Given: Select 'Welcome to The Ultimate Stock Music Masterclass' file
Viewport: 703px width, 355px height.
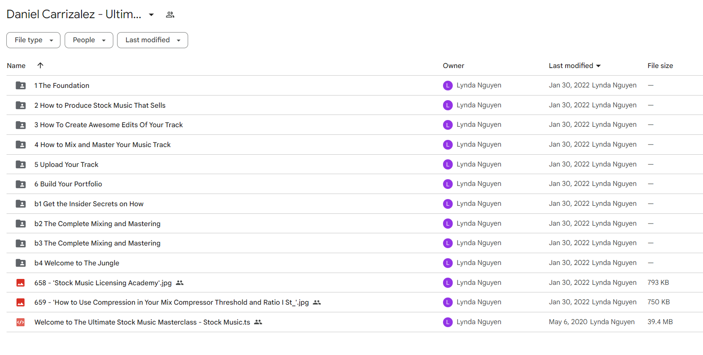Looking at the screenshot, I should point(142,322).
